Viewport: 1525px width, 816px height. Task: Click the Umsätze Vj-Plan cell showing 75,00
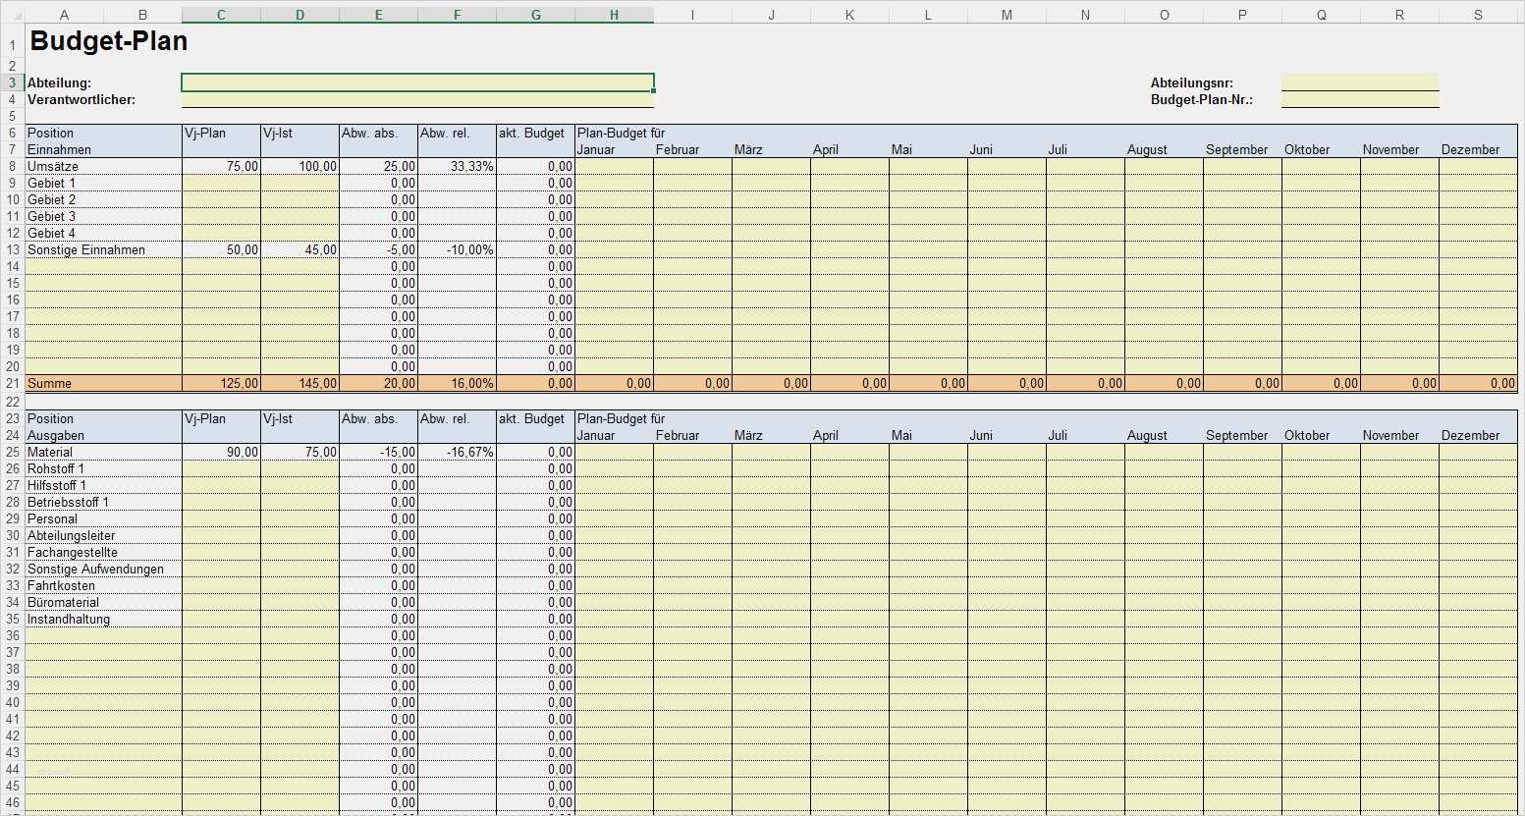pos(221,167)
